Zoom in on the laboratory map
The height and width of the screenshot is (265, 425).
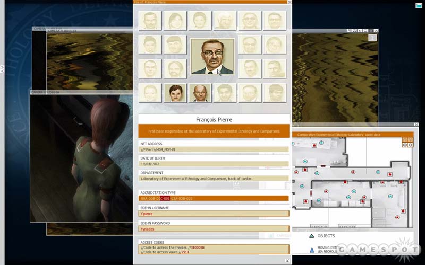click(405, 145)
